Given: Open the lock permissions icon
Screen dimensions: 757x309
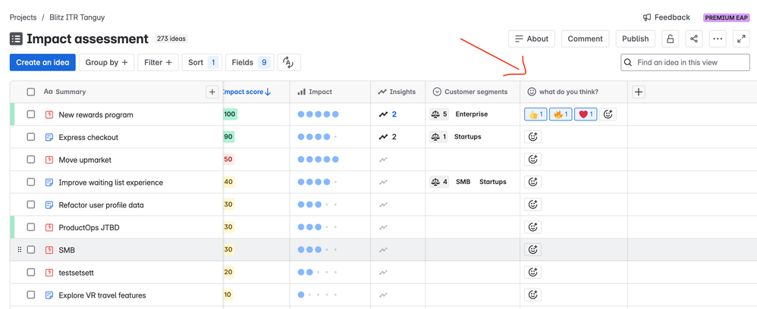Looking at the screenshot, I should point(670,39).
